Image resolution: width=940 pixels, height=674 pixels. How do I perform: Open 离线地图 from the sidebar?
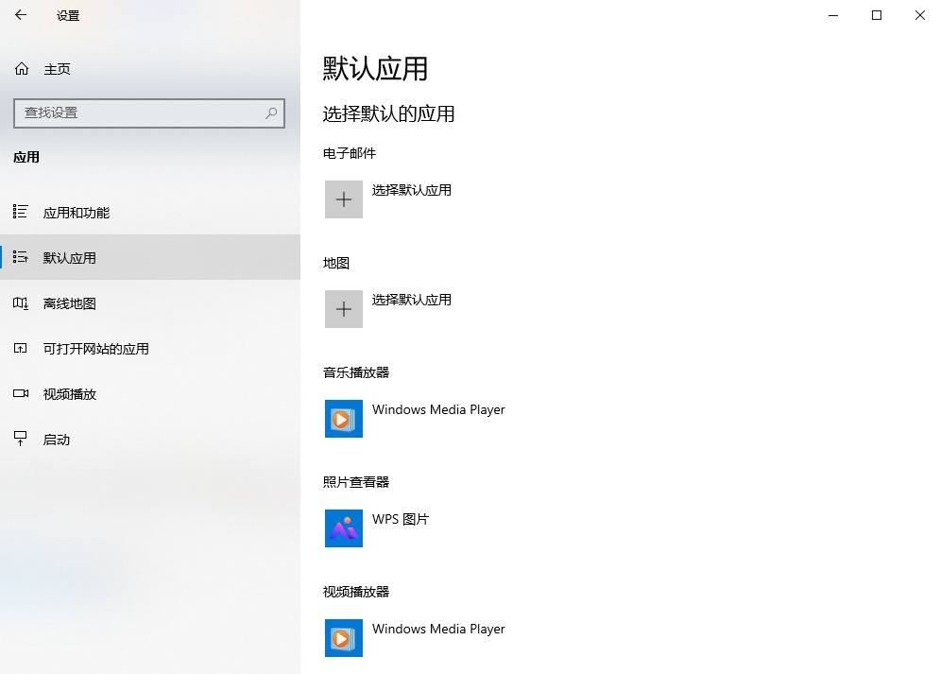click(20, 302)
